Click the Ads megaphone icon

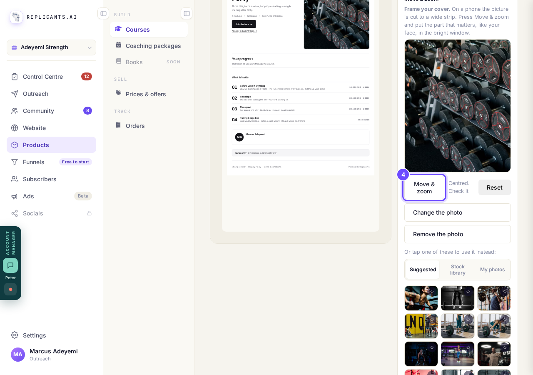coord(15,196)
